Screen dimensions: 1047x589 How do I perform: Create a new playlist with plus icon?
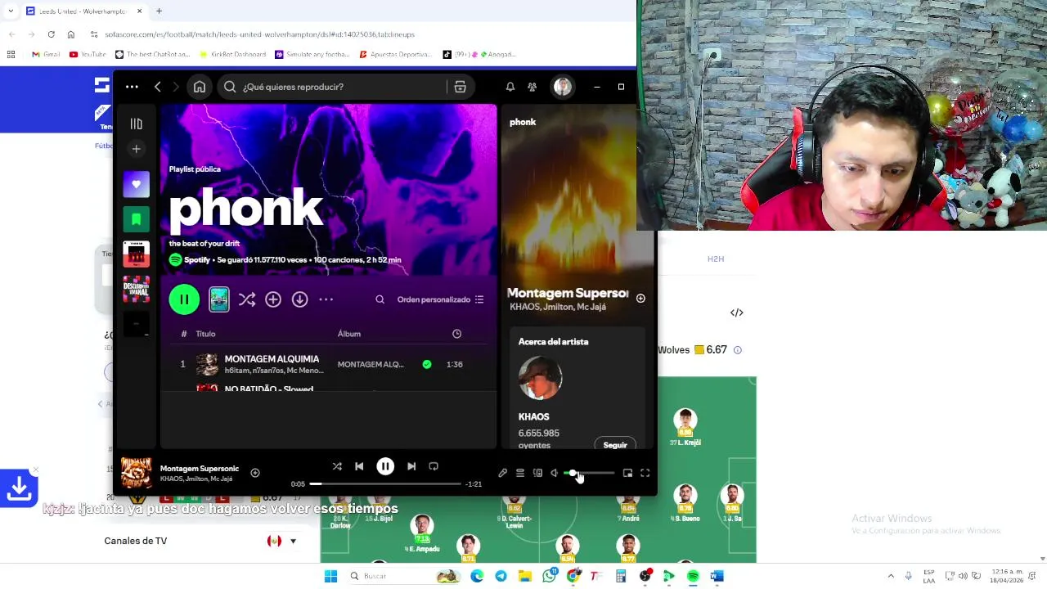coord(137,149)
